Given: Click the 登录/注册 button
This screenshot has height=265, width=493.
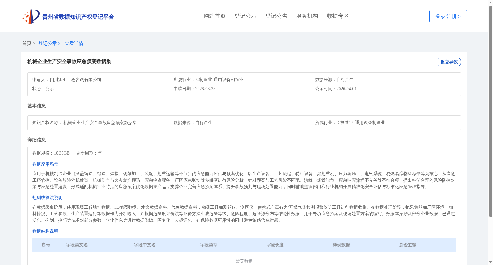Looking at the screenshot, I should click(x=448, y=16).
